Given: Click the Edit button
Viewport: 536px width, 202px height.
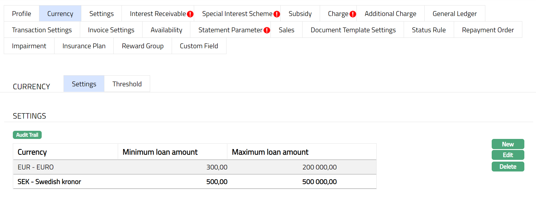Looking at the screenshot, I should pyautogui.click(x=508, y=155).
